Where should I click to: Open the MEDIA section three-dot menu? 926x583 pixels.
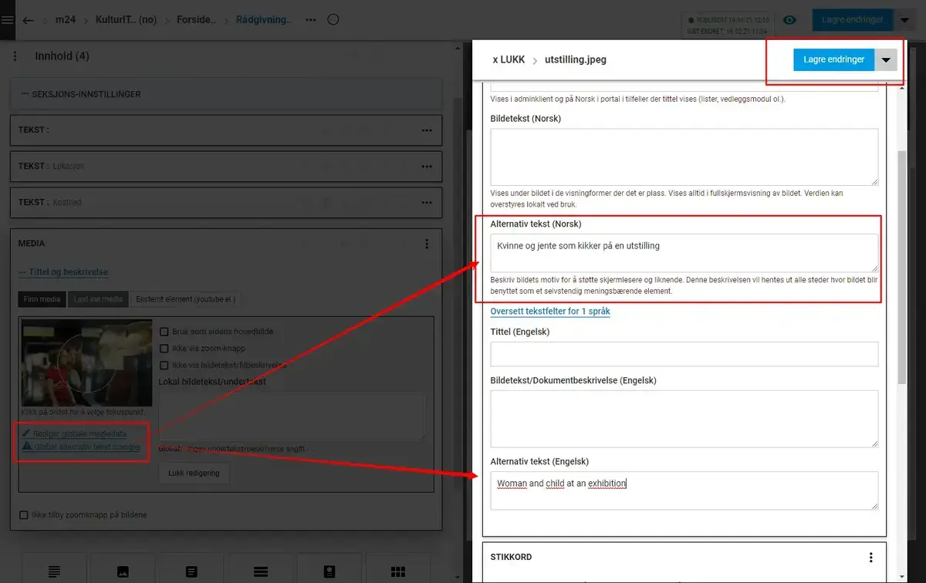coord(427,244)
